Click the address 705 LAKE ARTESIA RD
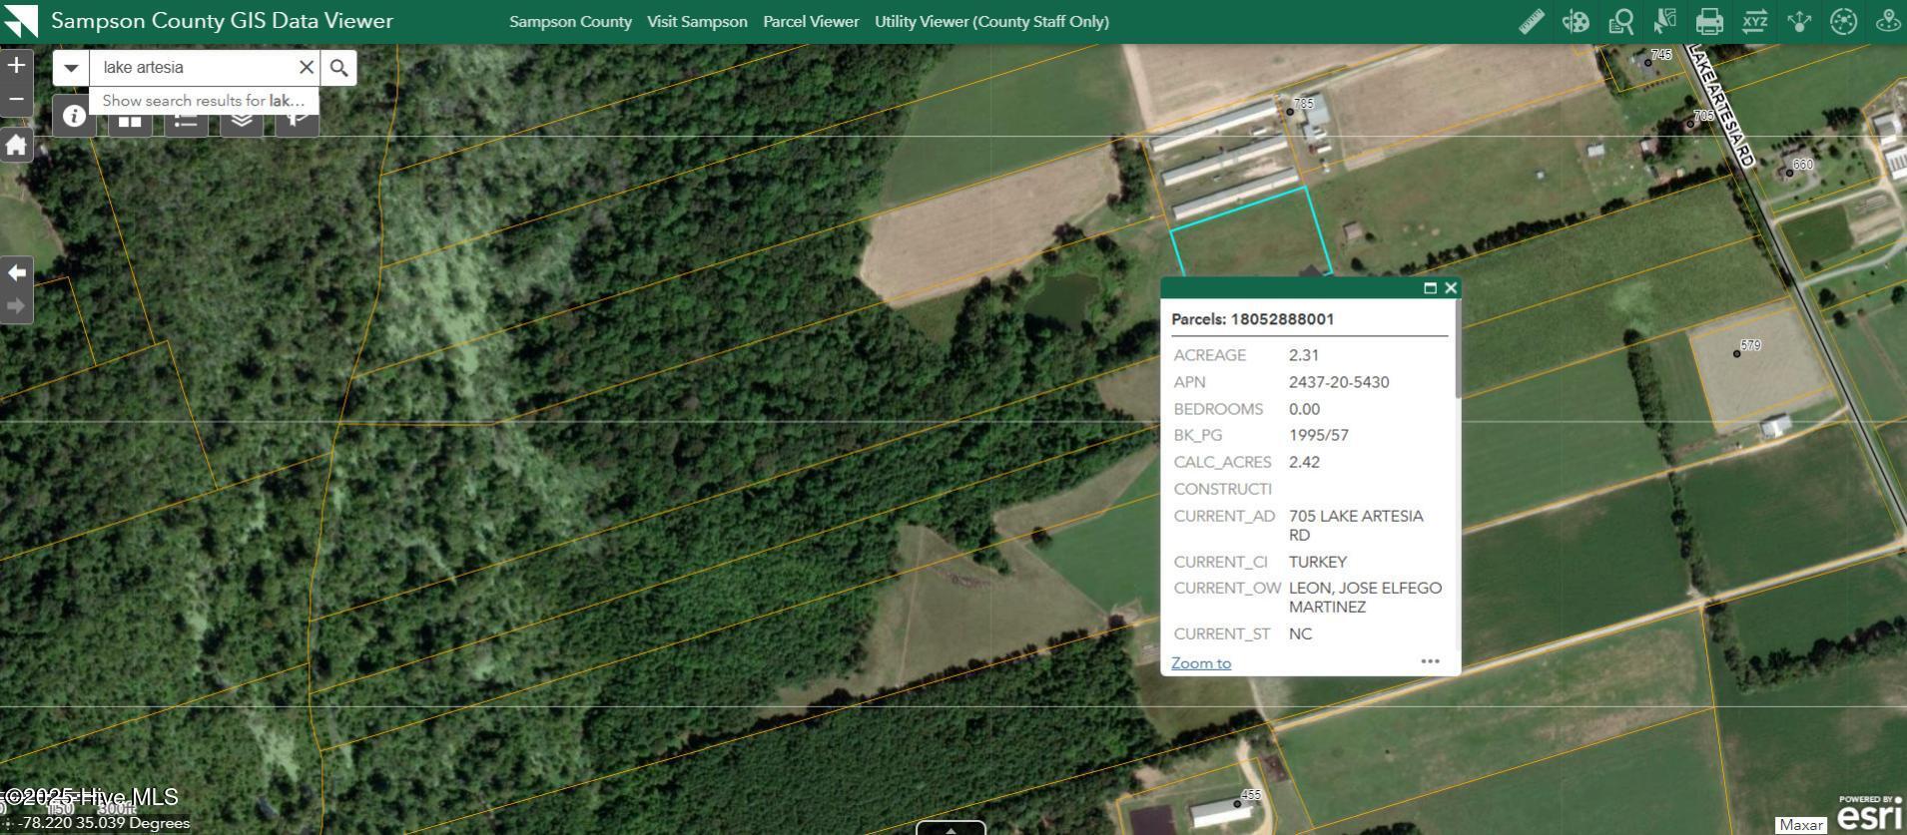 point(1356,526)
